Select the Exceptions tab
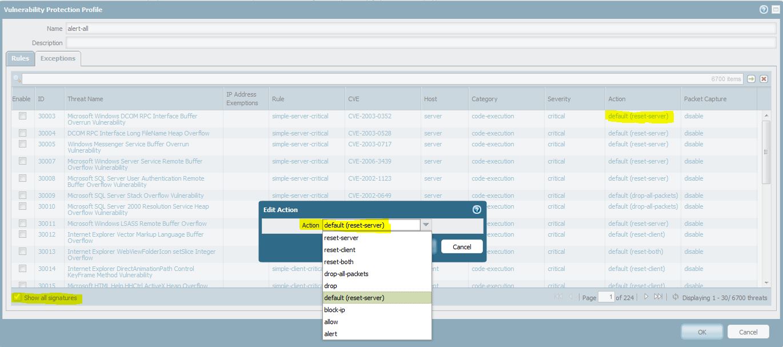Screen dimensions: 783x347 coord(58,58)
